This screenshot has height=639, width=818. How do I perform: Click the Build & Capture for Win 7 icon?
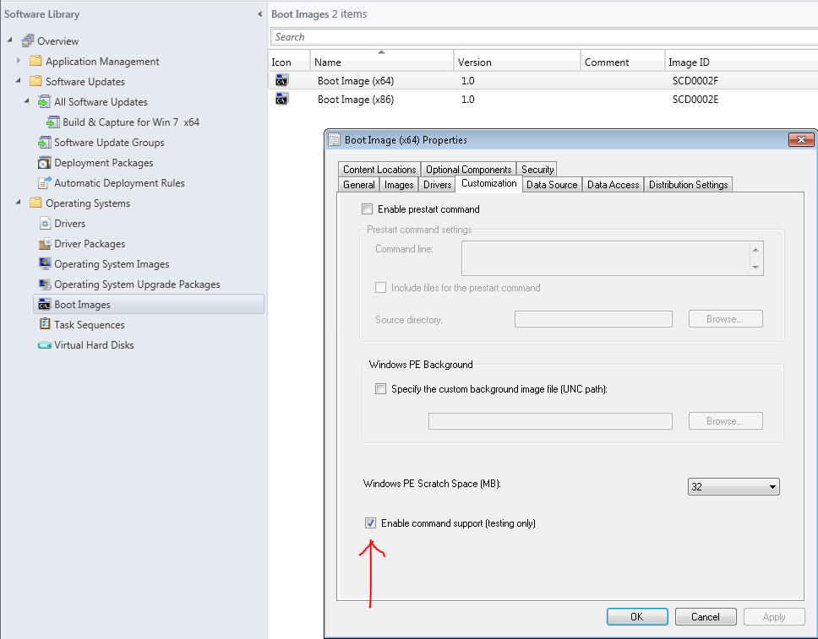tap(52, 122)
